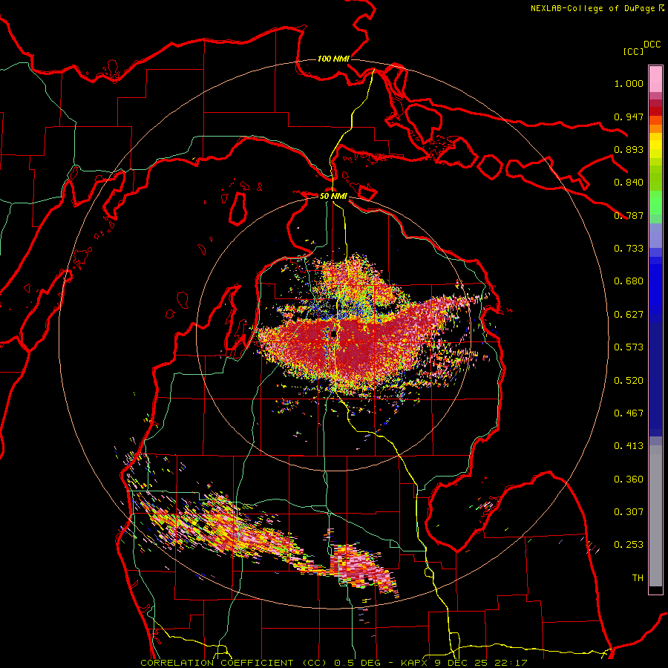Click the 0.520 scale value
Screen dimensions: 668x668
pos(629,381)
